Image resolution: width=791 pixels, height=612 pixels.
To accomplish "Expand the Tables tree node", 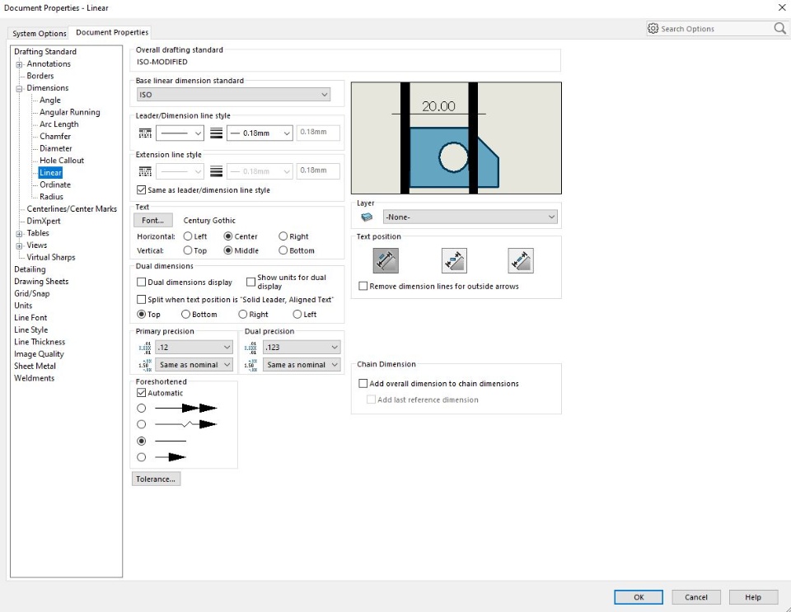I will pyautogui.click(x=19, y=234).
